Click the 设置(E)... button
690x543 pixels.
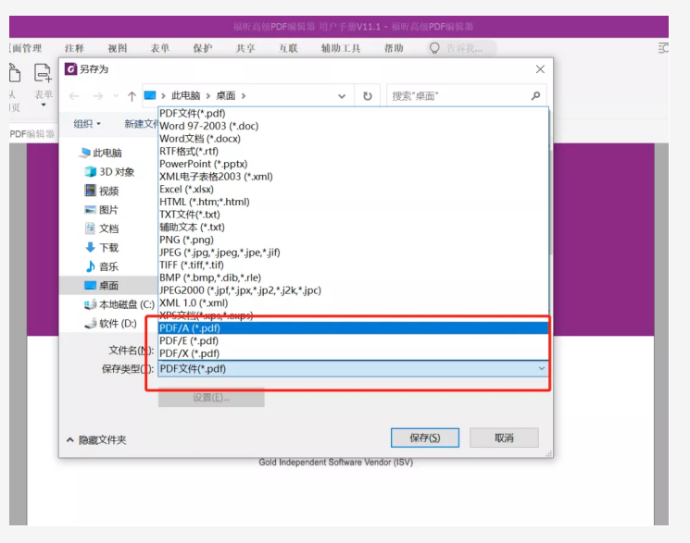point(211,398)
